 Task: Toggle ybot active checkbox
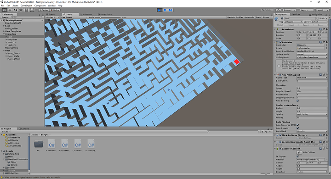tap(282, 18)
